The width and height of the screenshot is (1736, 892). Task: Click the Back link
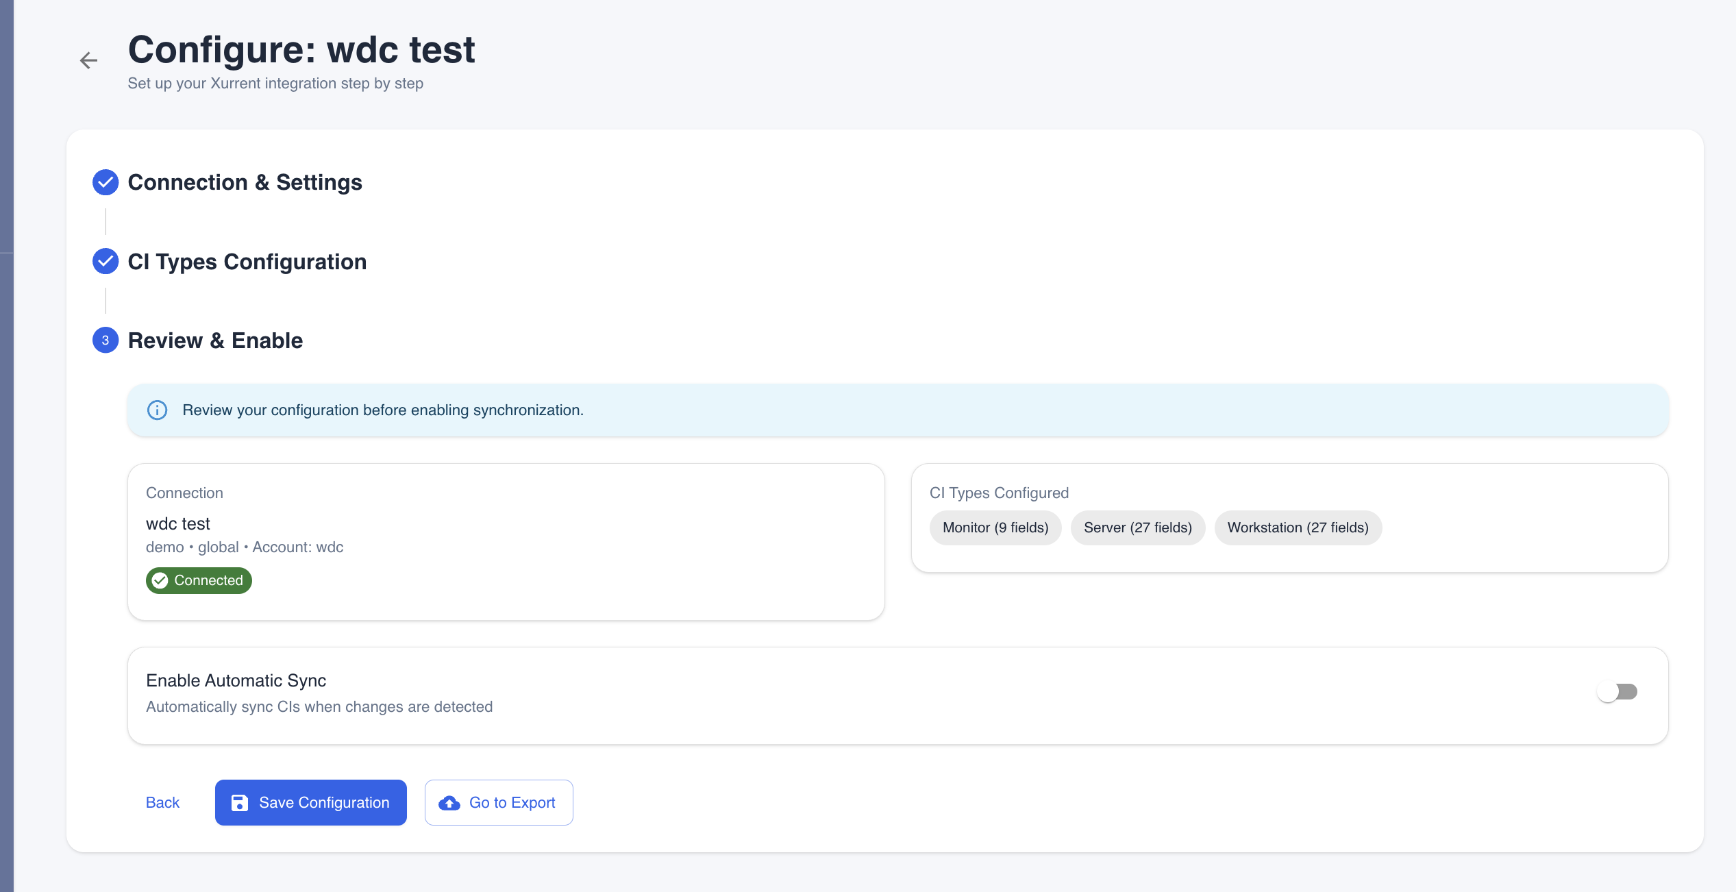(162, 802)
